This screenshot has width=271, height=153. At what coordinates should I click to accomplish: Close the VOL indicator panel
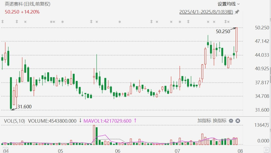pyautogui.click(x=238, y=121)
